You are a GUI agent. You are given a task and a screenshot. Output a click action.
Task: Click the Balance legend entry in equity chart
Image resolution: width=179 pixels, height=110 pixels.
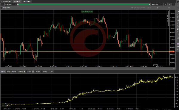click(6, 104)
